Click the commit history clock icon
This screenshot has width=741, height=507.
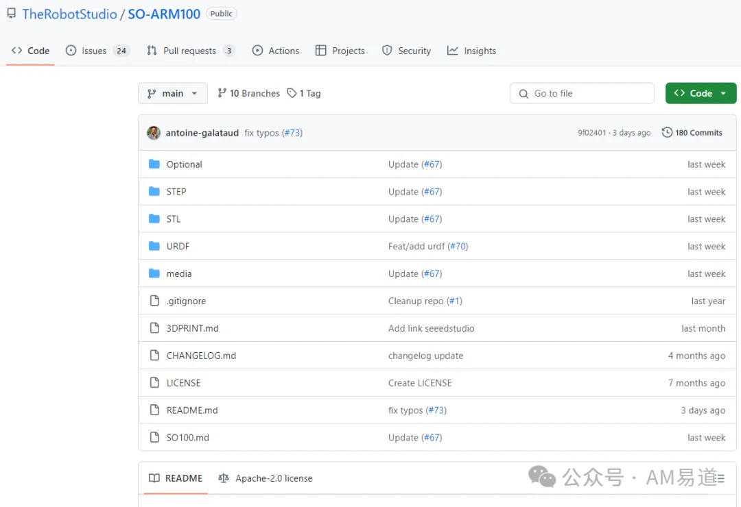click(667, 133)
